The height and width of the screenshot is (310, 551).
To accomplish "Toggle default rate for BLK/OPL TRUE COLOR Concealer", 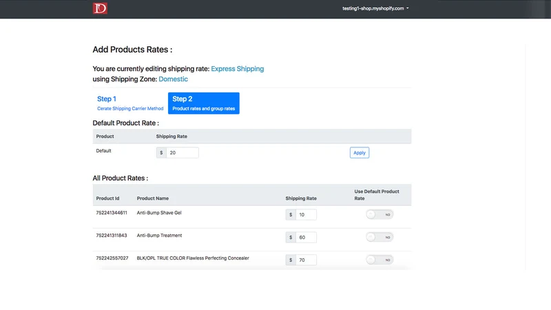I will point(380,260).
